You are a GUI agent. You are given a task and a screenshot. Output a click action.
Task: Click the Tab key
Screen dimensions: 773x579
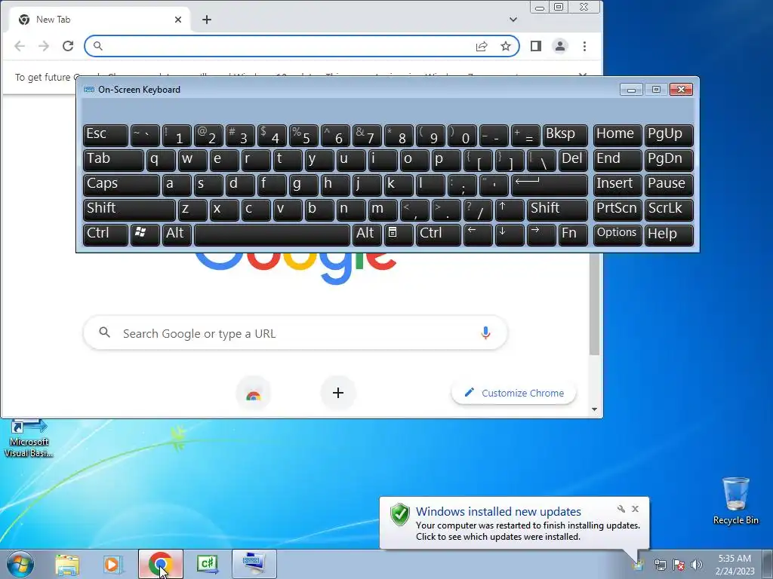click(113, 160)
